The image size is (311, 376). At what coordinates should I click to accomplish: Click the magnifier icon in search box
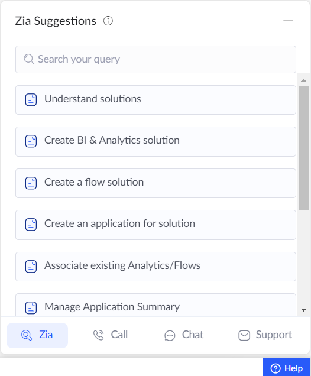29,59
